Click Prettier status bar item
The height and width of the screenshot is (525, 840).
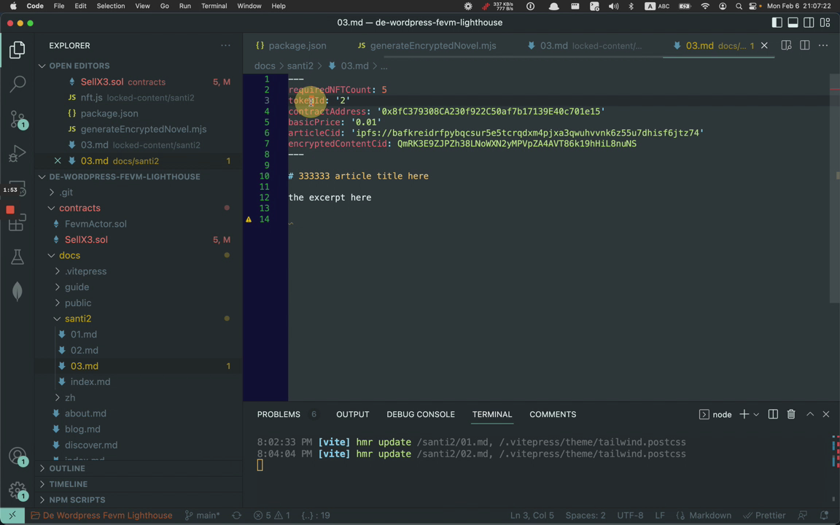click(x=764, y=516)
